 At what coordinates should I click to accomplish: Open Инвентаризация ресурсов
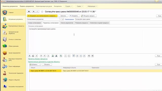[44, 6]
